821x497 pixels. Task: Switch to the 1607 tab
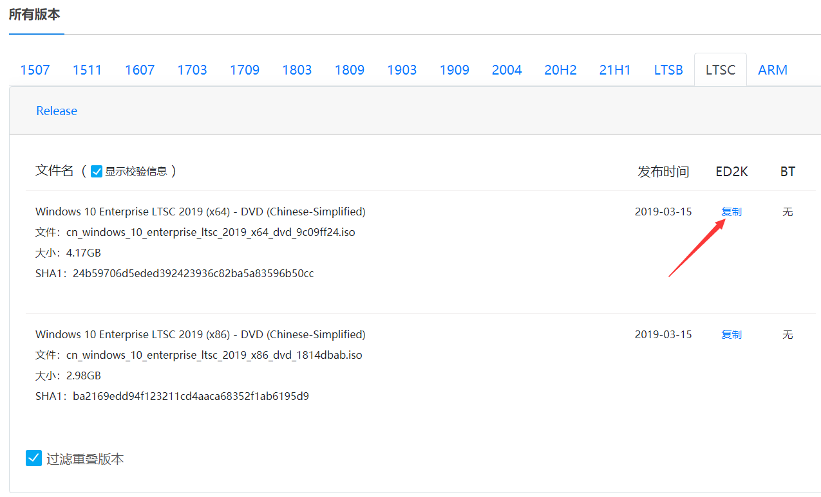tap(140, 70)
